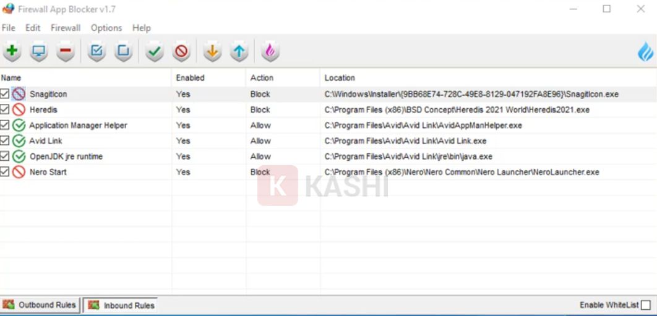Switch to the Outbound Rules tab
657x316 pixels.
[40, 305]
